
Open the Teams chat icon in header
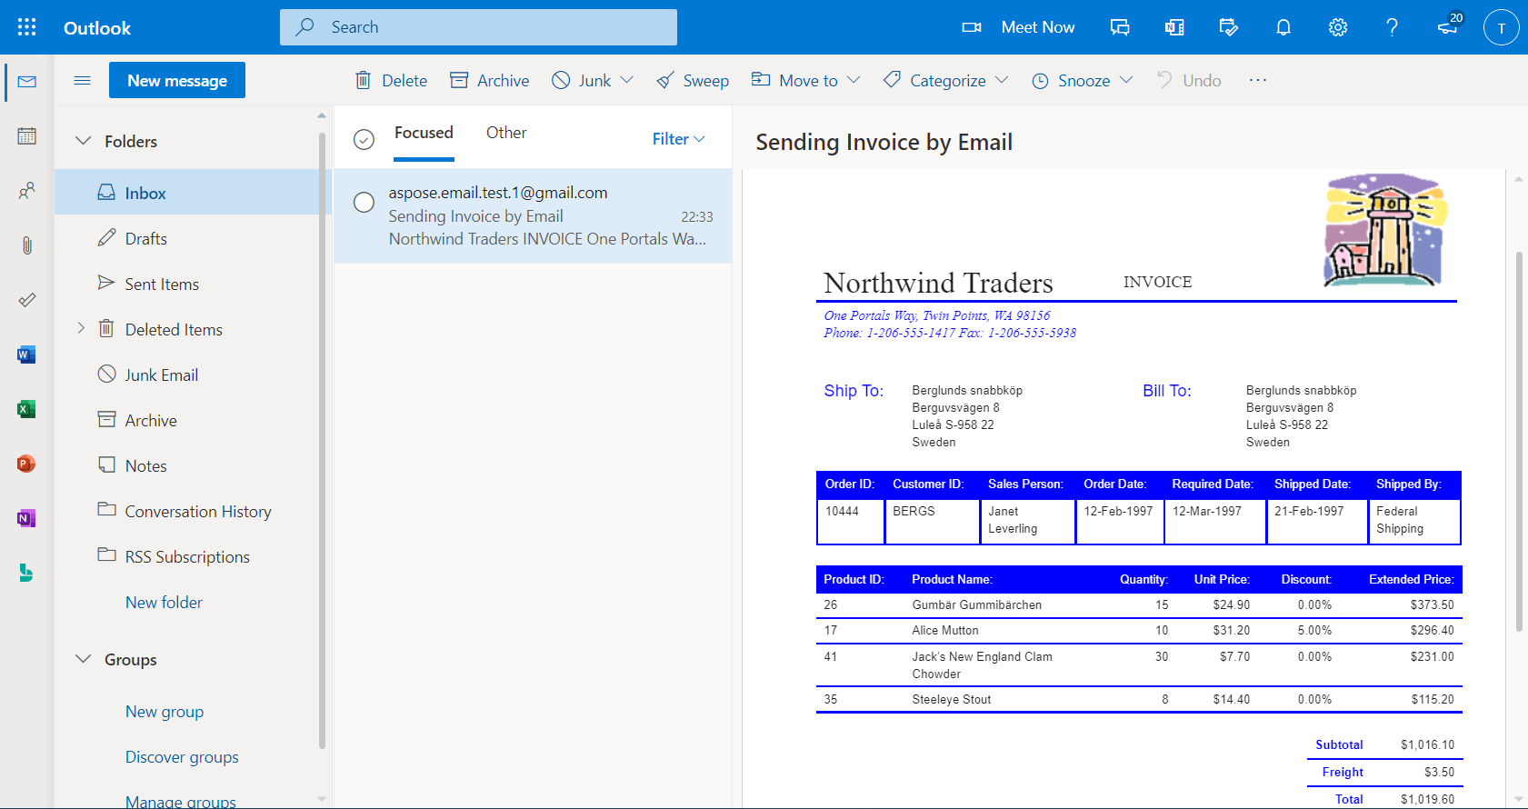pyautogui.click(x=1120, y=27)
